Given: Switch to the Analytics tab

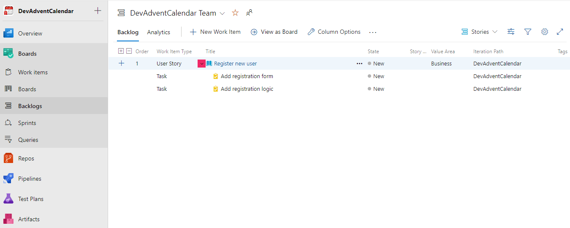Looking at the screenshot, I should pyautogui.click(x=158, y=32).
